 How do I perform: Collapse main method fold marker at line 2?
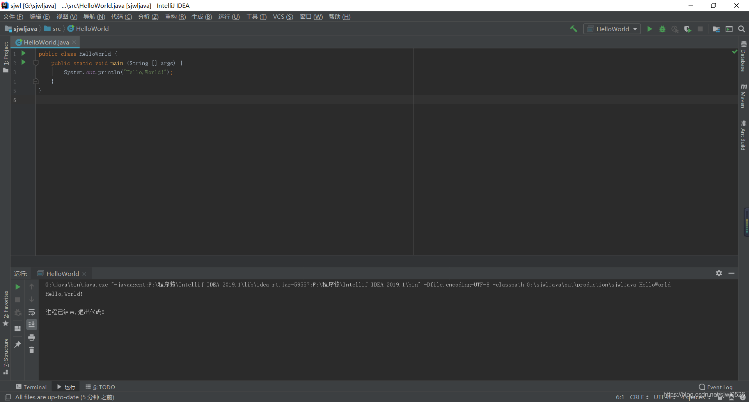36,63
